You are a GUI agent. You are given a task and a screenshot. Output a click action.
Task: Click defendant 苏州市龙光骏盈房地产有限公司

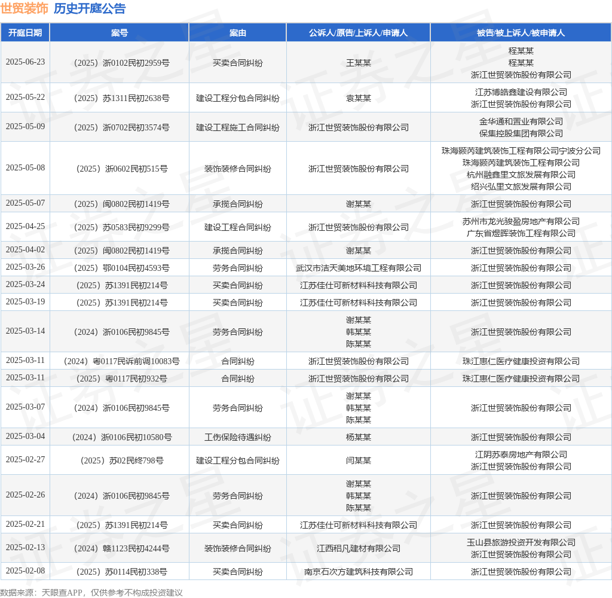click(521, 221)
